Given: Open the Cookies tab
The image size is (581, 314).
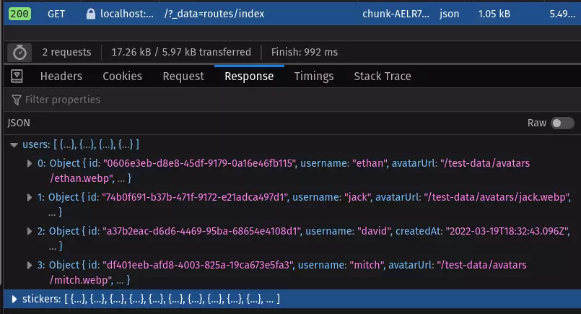Looking at the screenshot, I should pos(122,76).
